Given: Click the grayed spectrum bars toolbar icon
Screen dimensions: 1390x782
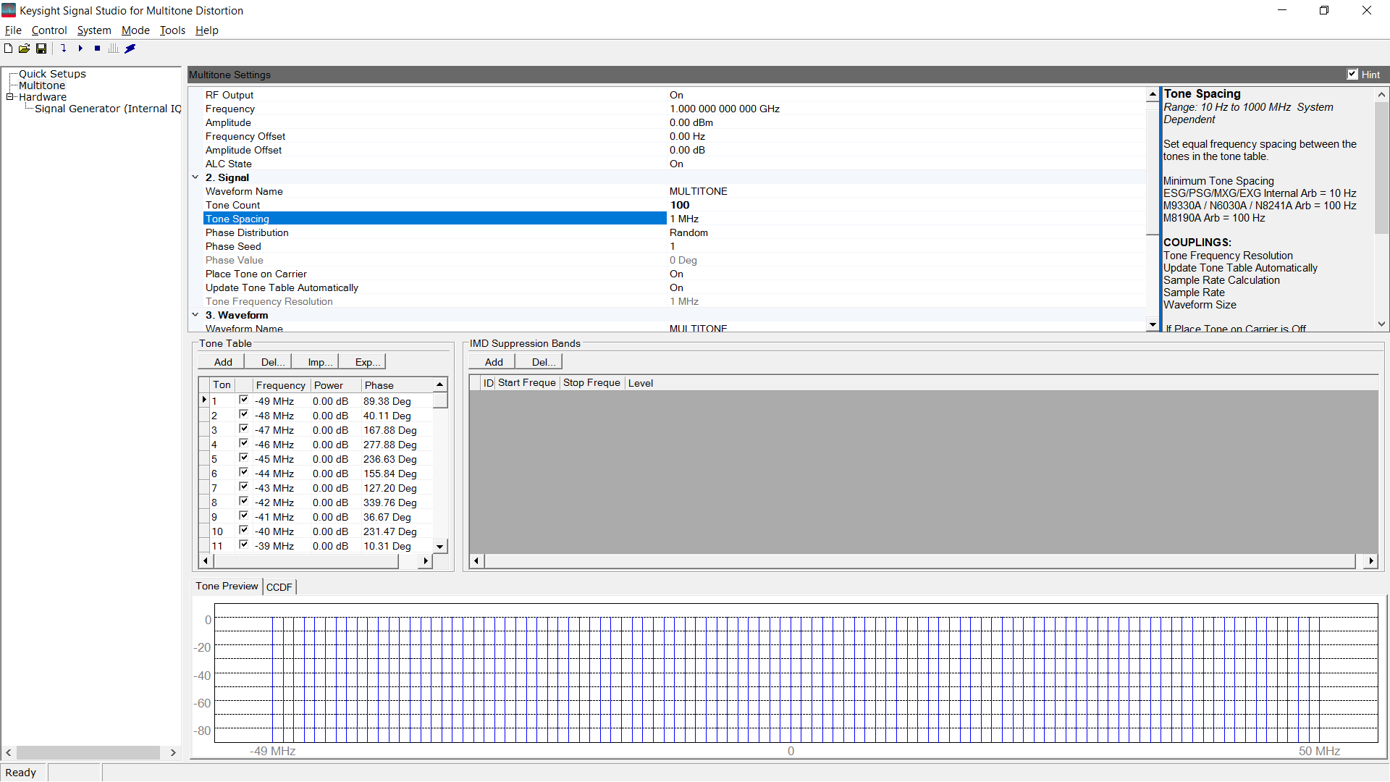Looking at the screenshot, I should click(114, 49).
